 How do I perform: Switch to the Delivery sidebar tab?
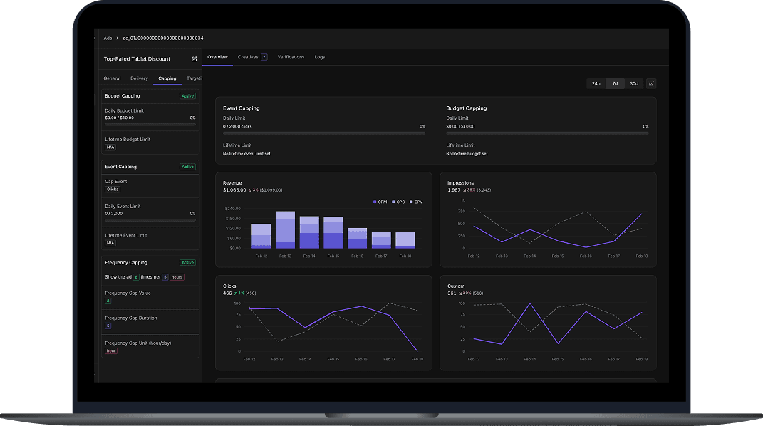tap(139, 78)
